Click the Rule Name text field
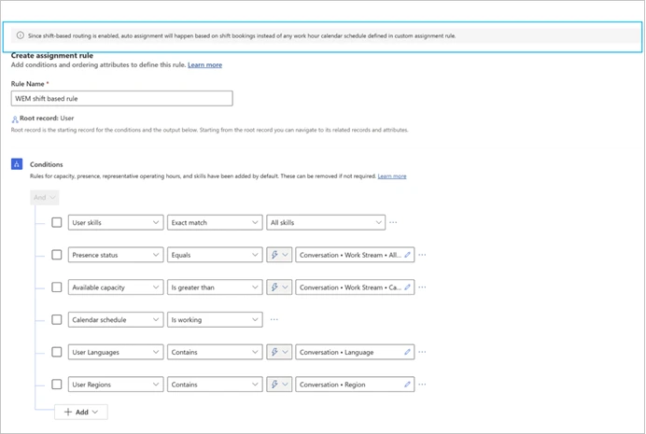 click(121, 98)
